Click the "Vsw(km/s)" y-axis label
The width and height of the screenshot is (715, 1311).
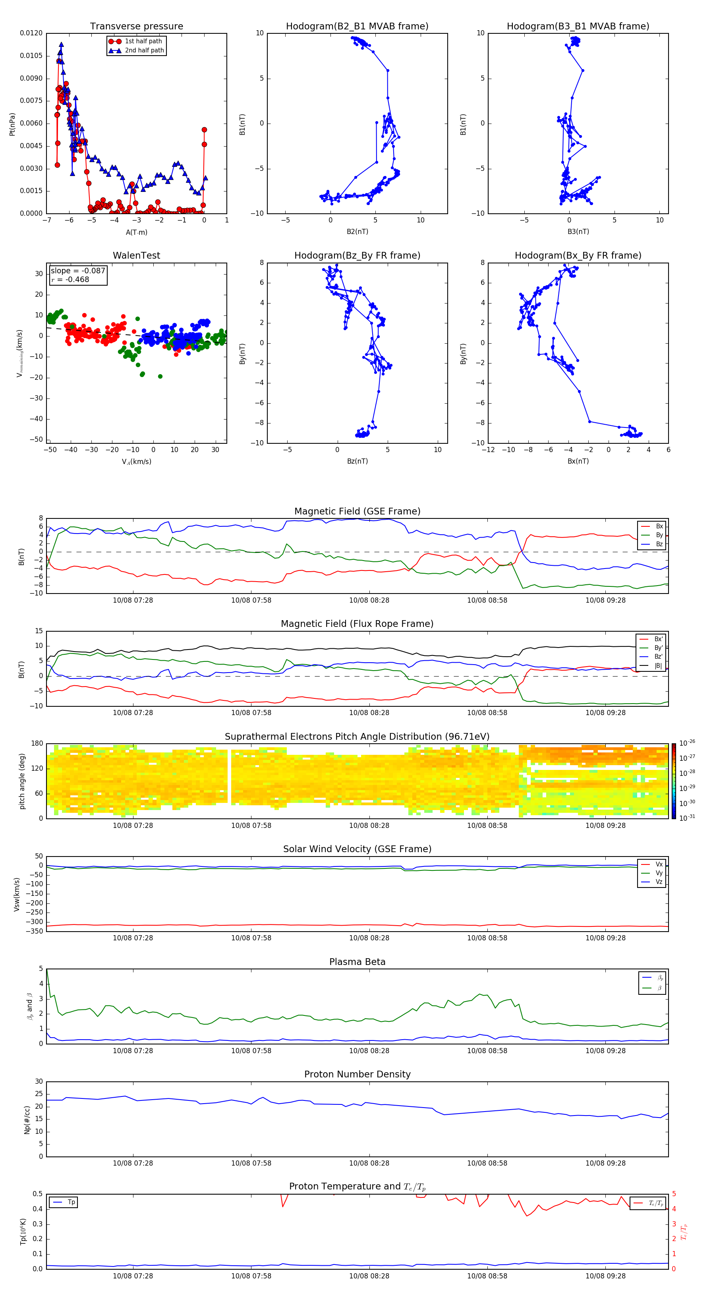click(17, 894)
